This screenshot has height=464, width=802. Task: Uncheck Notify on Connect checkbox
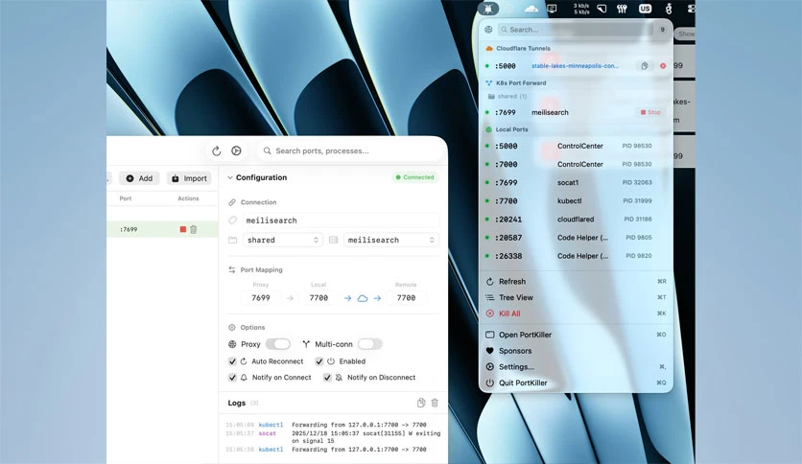(232, 378)
